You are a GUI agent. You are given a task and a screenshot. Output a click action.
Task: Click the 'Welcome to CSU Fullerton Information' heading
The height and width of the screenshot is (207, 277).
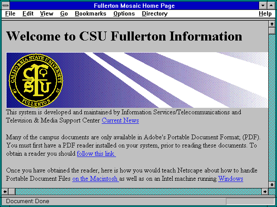click(124, 36)
